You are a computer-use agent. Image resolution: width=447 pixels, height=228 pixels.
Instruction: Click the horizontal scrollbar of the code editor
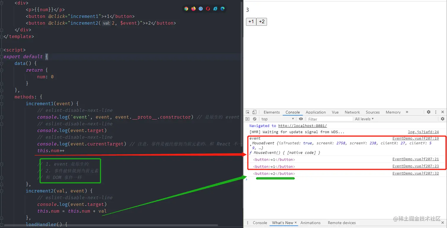coord(111,225)
